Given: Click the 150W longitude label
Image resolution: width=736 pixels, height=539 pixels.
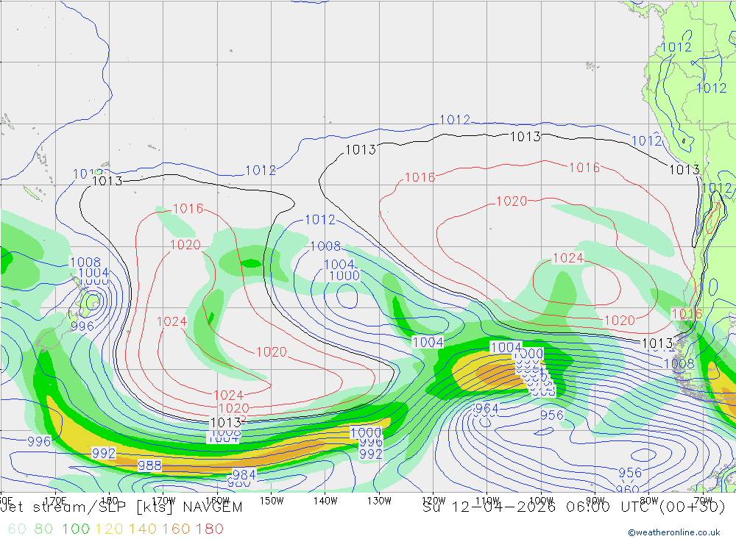Looking at the screenshot, I should tap(272, 501).
